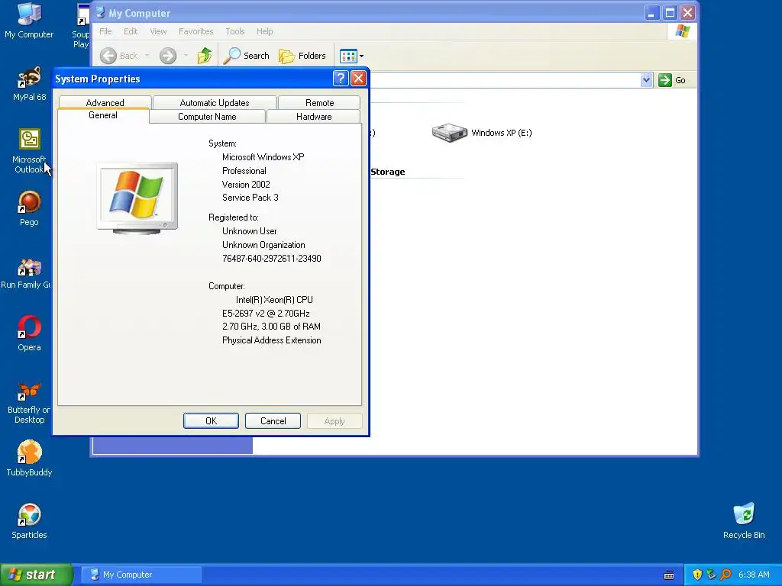Select the Butterfly on Desktop shortcut
Screen dimensions: 782x586
pyautogui.click(x=29, y=403)
